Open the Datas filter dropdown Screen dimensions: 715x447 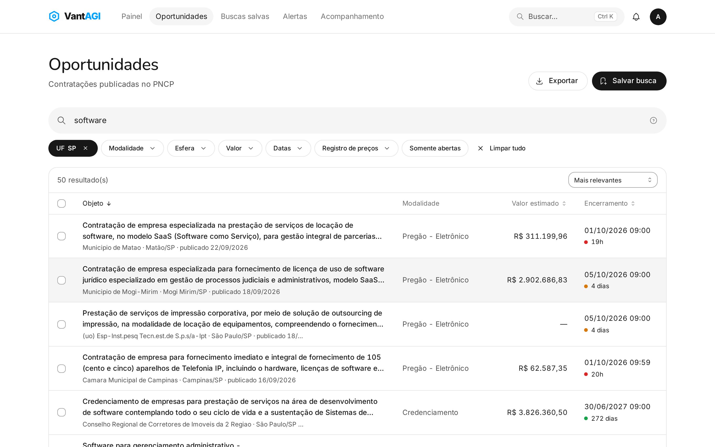pos(288,148)
